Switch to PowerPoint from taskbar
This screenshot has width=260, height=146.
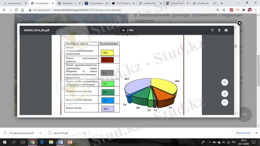(70, 142)
